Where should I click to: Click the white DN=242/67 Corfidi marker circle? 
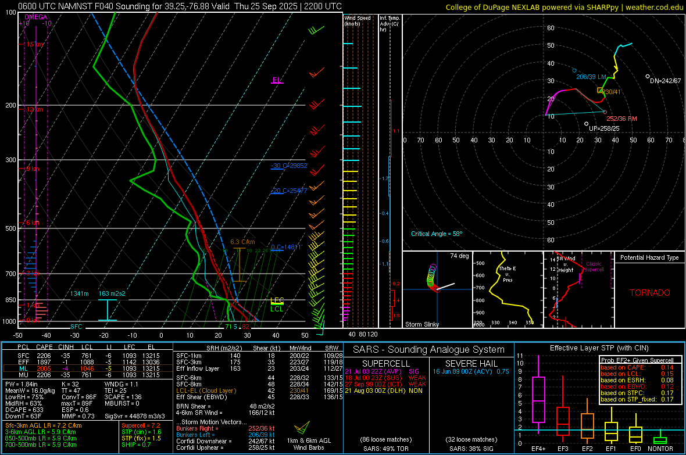click(648, 77)
